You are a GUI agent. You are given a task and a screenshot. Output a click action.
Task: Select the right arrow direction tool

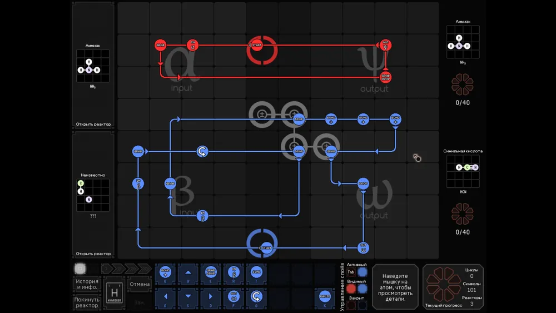tap(211, 296)
